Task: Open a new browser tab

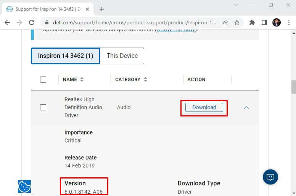Action: [102, 9]
